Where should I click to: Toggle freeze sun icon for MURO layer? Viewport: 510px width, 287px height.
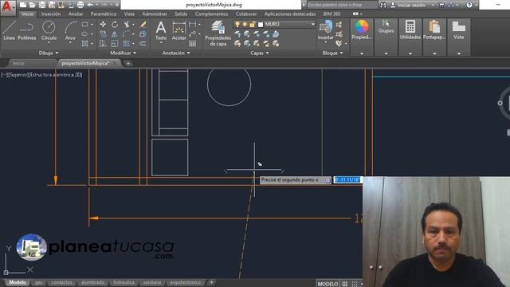pos(245,25)
